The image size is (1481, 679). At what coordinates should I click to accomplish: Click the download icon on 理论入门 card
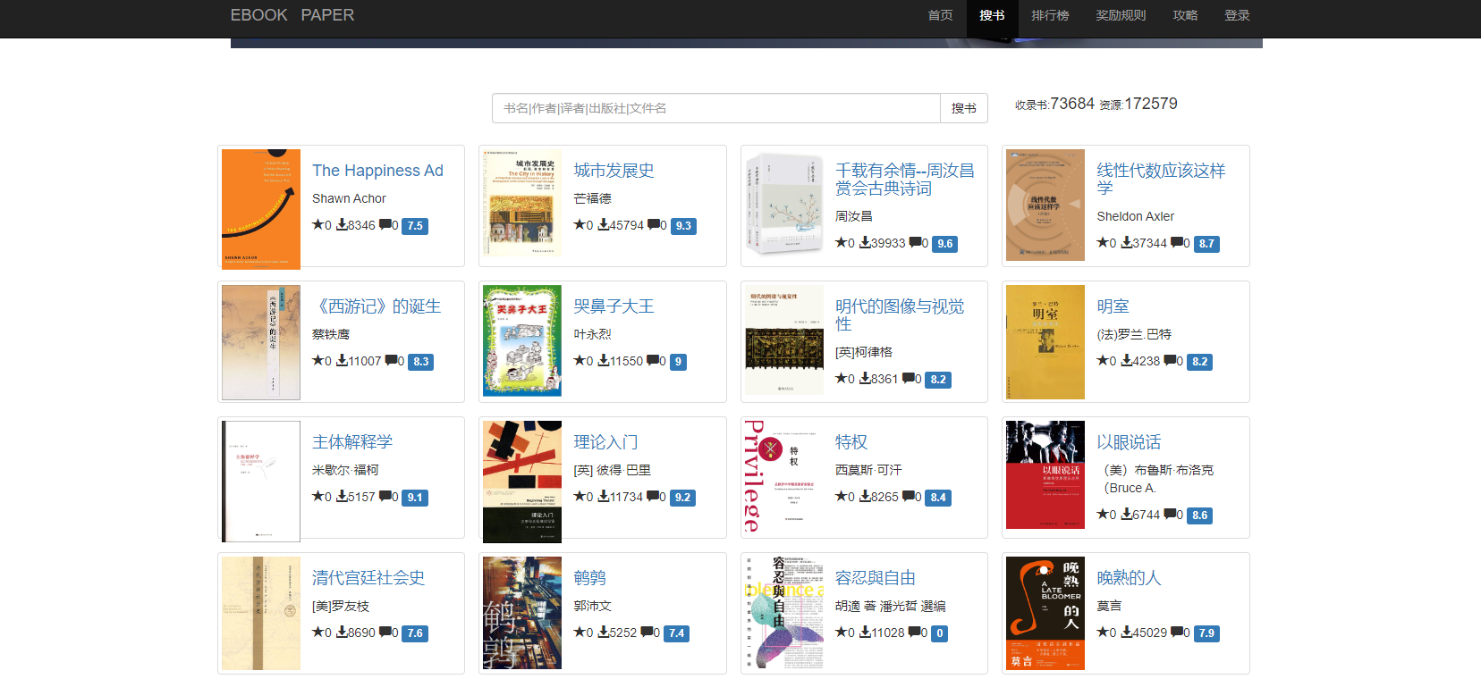[x=604, y=497]
